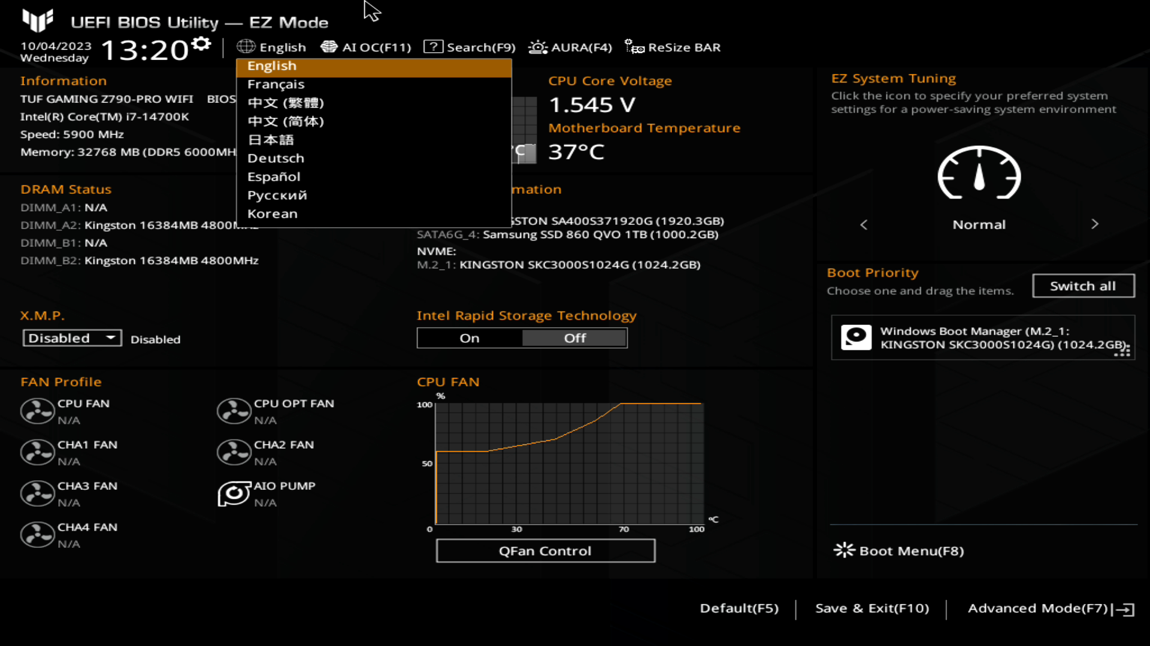The height and width of the screenshot is (646, 1150).
Task: Select 中文 (繁體) from language list
Action: click(x=374, y=103)
